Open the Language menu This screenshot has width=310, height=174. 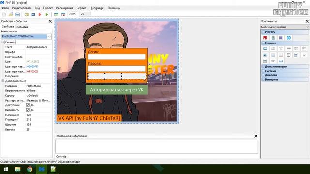(97, 8)
